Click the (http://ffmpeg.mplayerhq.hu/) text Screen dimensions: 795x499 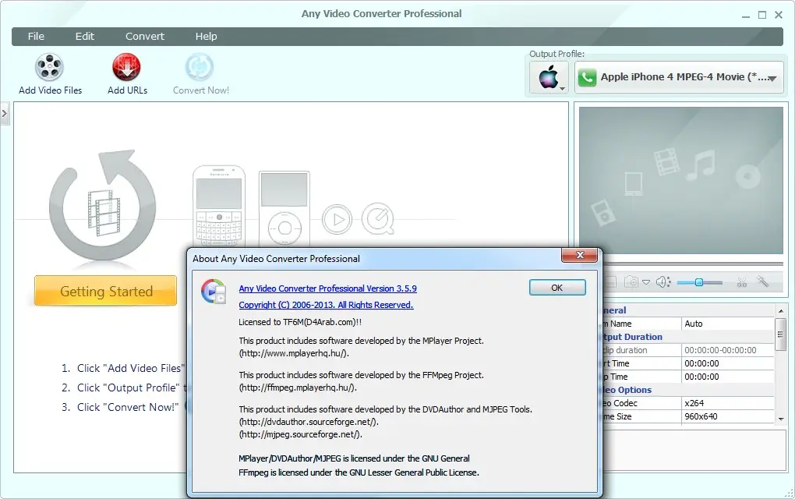tap(298, 388)
